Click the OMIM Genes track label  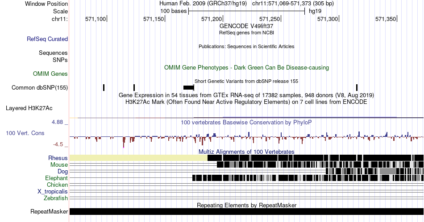tap(50, 74)
